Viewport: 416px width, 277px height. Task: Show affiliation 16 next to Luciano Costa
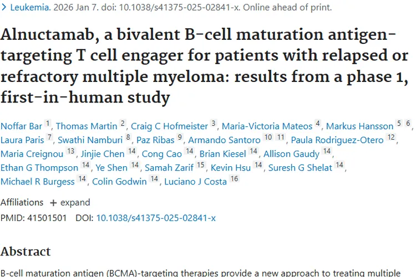point(234,180)
